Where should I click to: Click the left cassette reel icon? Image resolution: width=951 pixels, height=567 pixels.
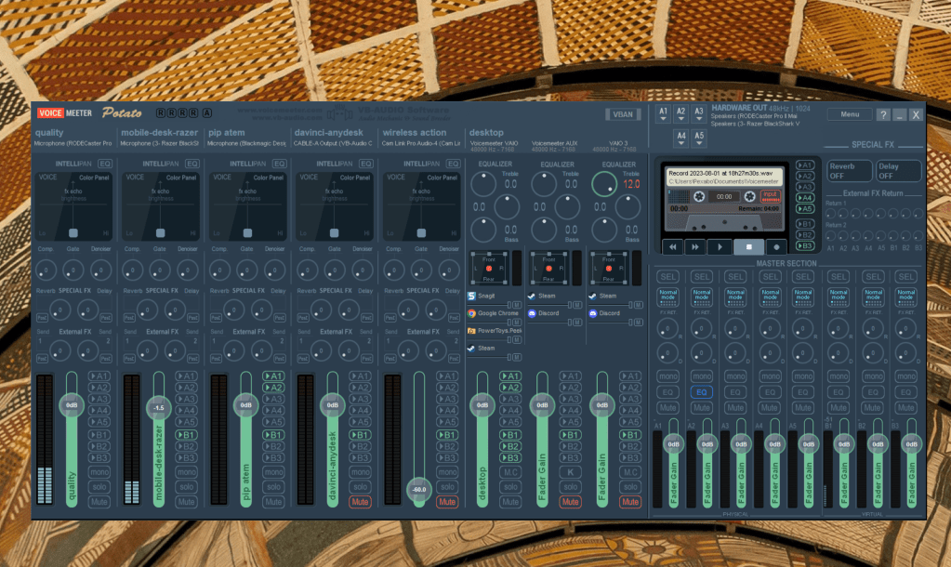pos(699,196)
